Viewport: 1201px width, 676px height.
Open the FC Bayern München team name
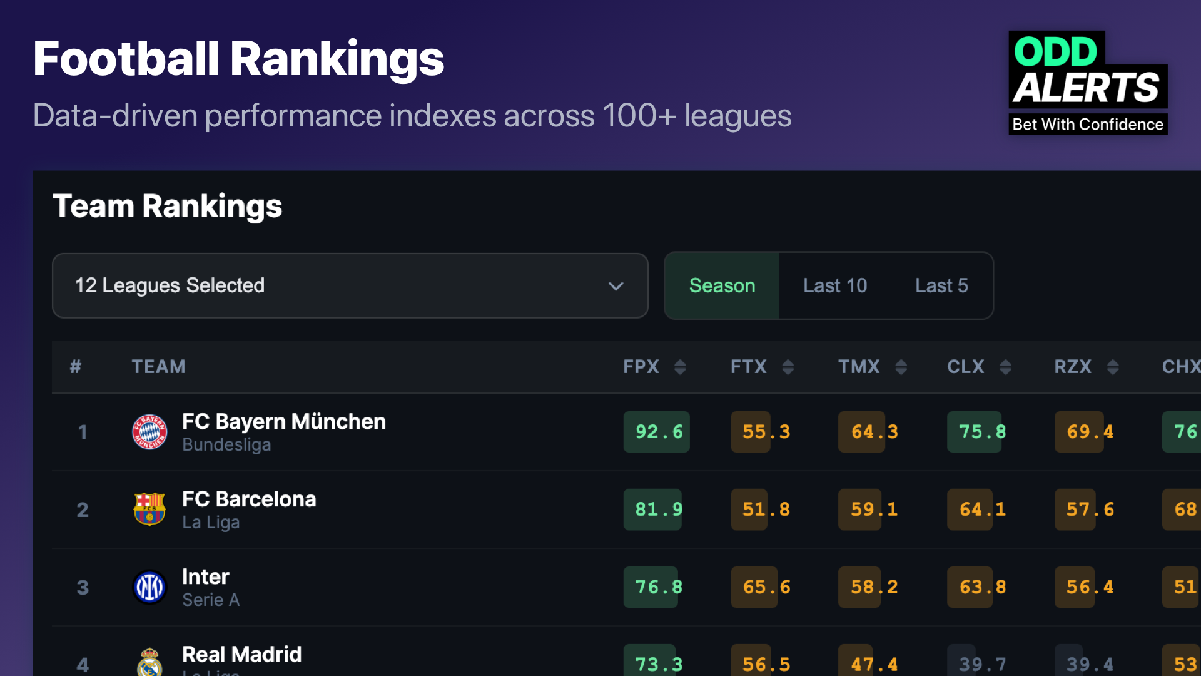coord(283,421)
